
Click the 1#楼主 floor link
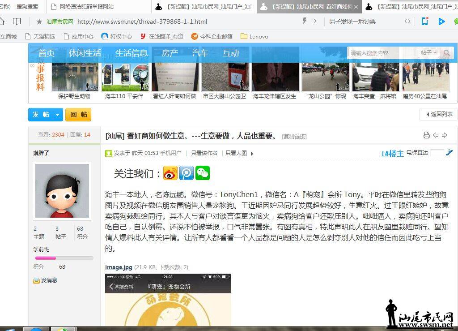click(x=392, y=154)
